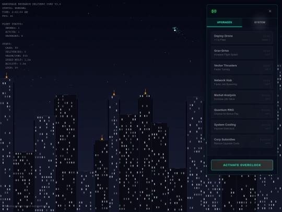Purchase the Quantum RNG upgrade

(x=242, y=111)
